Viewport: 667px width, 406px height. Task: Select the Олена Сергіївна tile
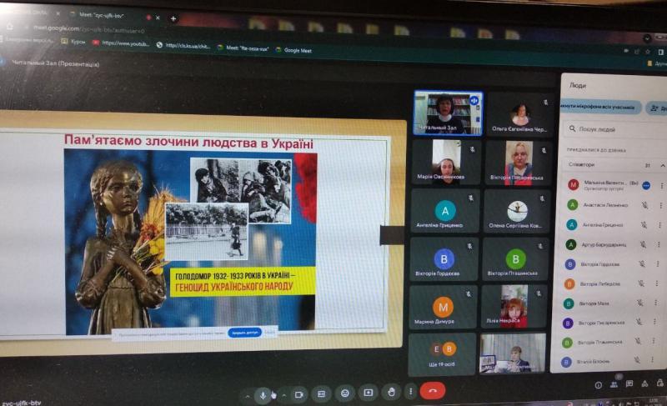517,211
